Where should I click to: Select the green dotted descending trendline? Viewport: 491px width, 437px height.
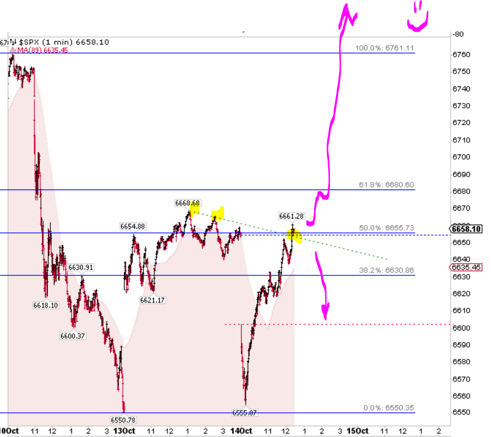pyautogui.click(x=290, y=236)
